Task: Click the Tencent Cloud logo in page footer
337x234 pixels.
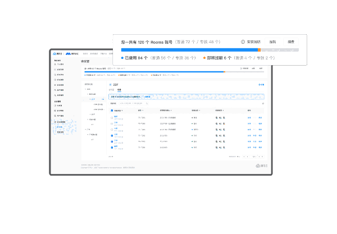Action: tap(262, 166)
